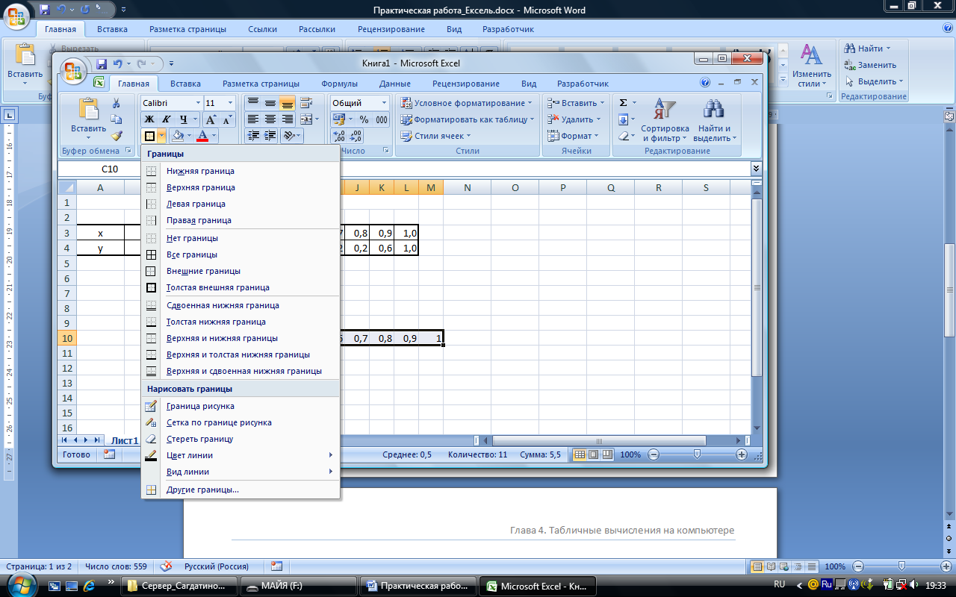Choose Все границы menu item
The width and height of the screenshot is (956, 597).
(240, 254)
